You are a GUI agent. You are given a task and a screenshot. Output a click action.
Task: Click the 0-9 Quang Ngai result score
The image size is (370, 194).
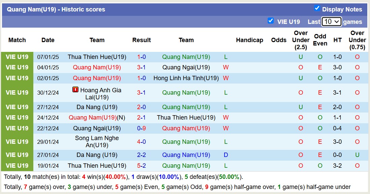coord(141,128)
